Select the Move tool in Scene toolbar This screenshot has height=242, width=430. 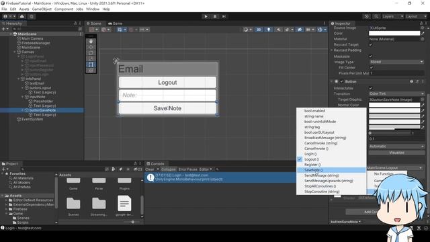click(x=91, y=47)
